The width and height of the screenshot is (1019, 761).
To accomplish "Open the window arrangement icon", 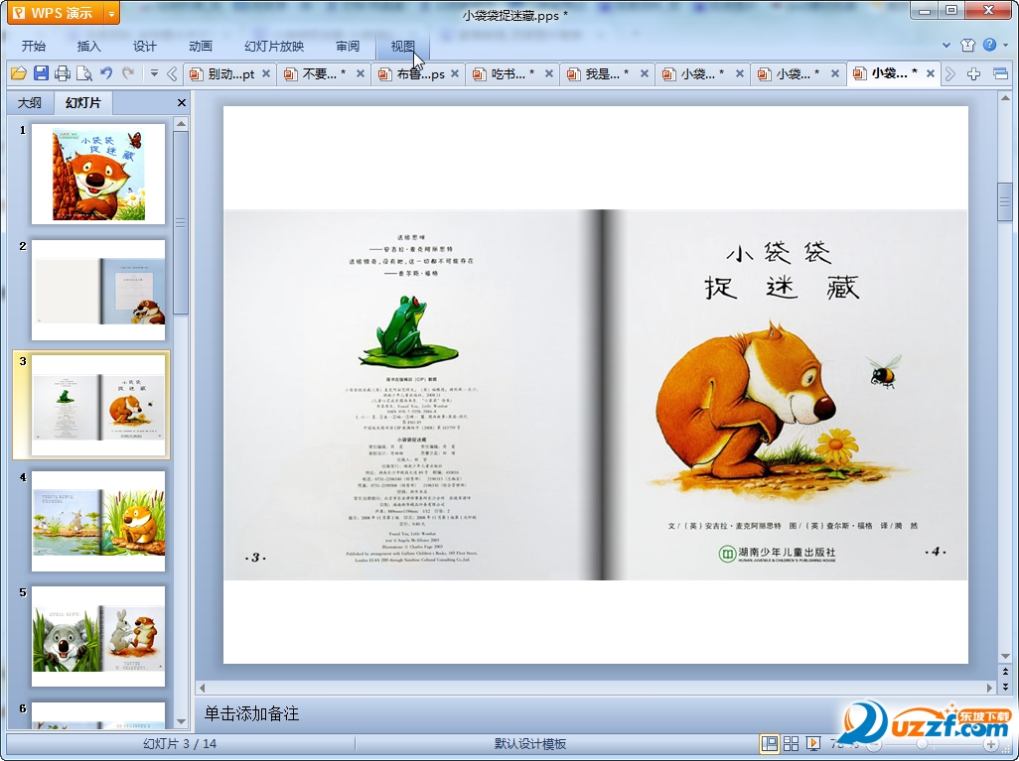I will pyautogui.click(x=1001, y=74).
